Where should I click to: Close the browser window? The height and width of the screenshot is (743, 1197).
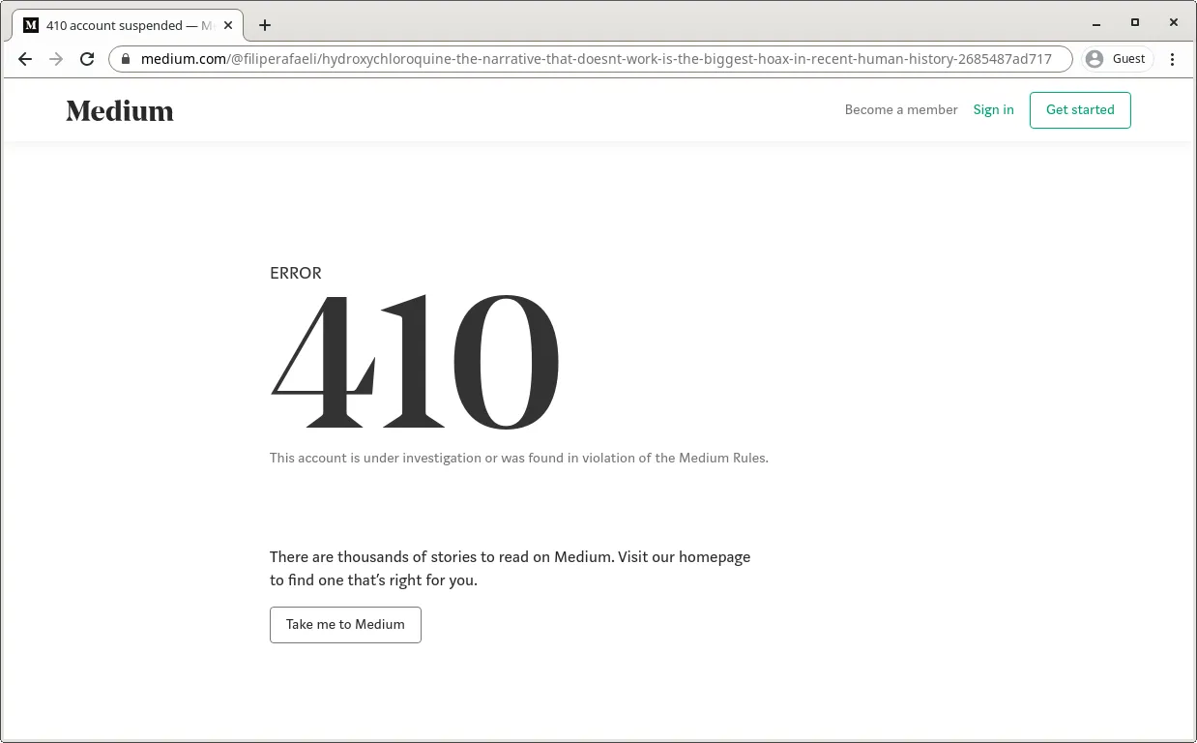pyautogui.click(x=1174, y=23)
